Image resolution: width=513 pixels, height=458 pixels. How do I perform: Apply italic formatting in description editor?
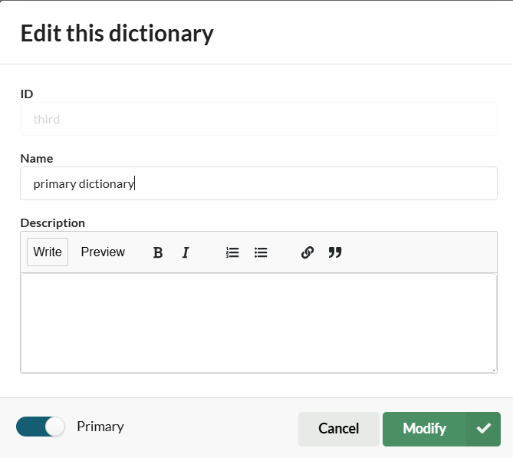186,252
